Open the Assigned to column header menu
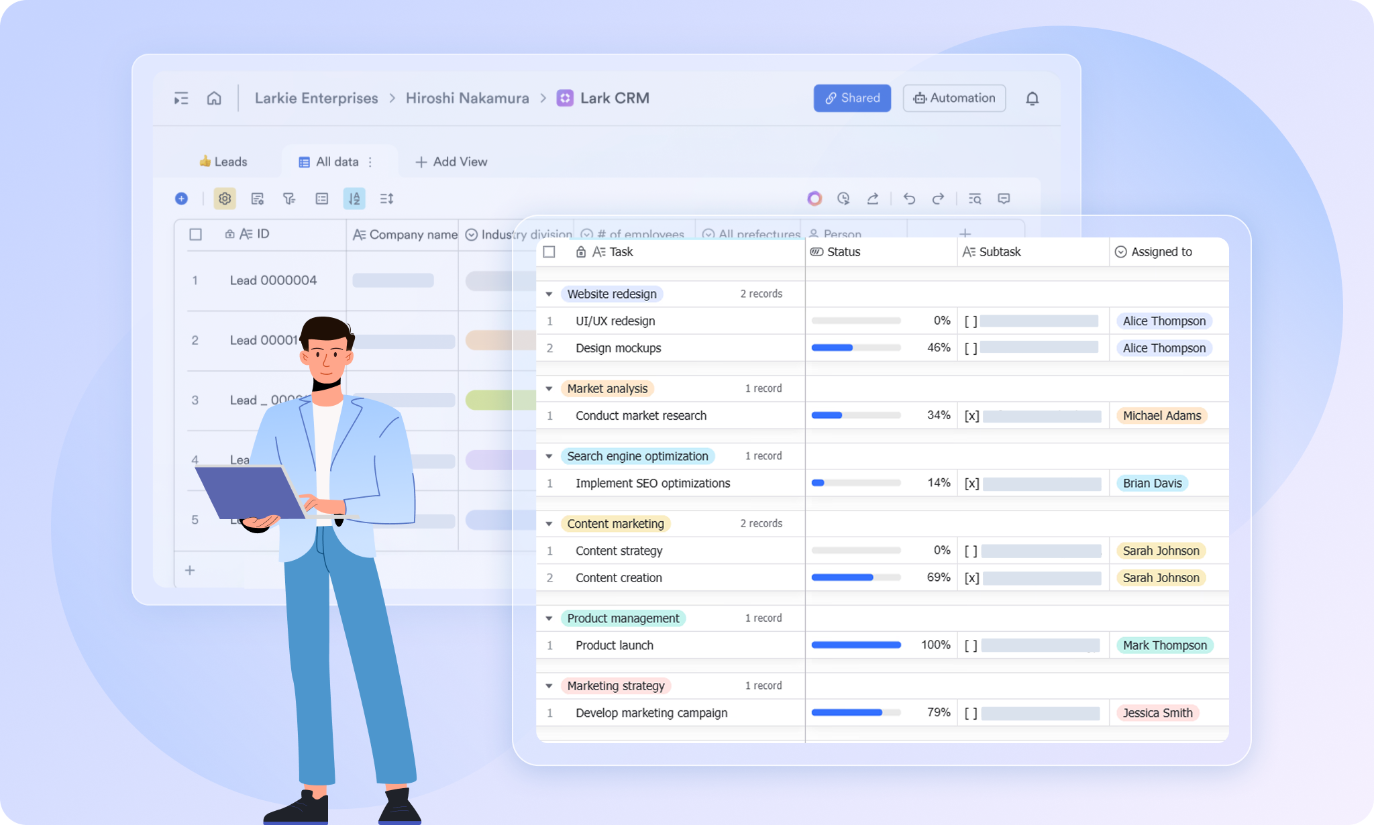 click(1169, 252)
